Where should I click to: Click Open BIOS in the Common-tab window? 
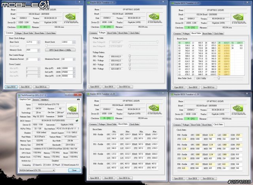pos(11,87)
